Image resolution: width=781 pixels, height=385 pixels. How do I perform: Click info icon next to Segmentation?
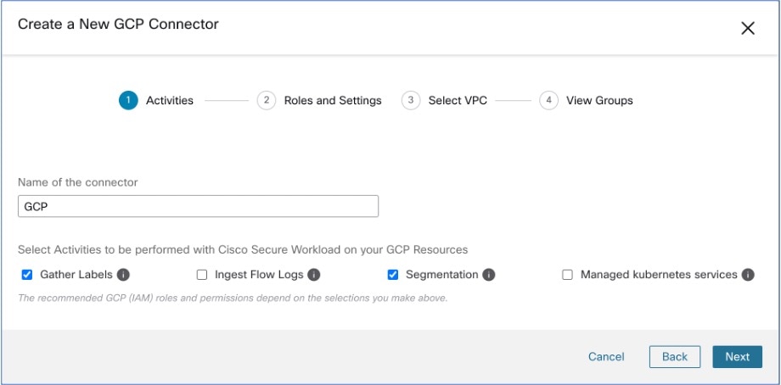pyautogui.click(x=489, y=275)
